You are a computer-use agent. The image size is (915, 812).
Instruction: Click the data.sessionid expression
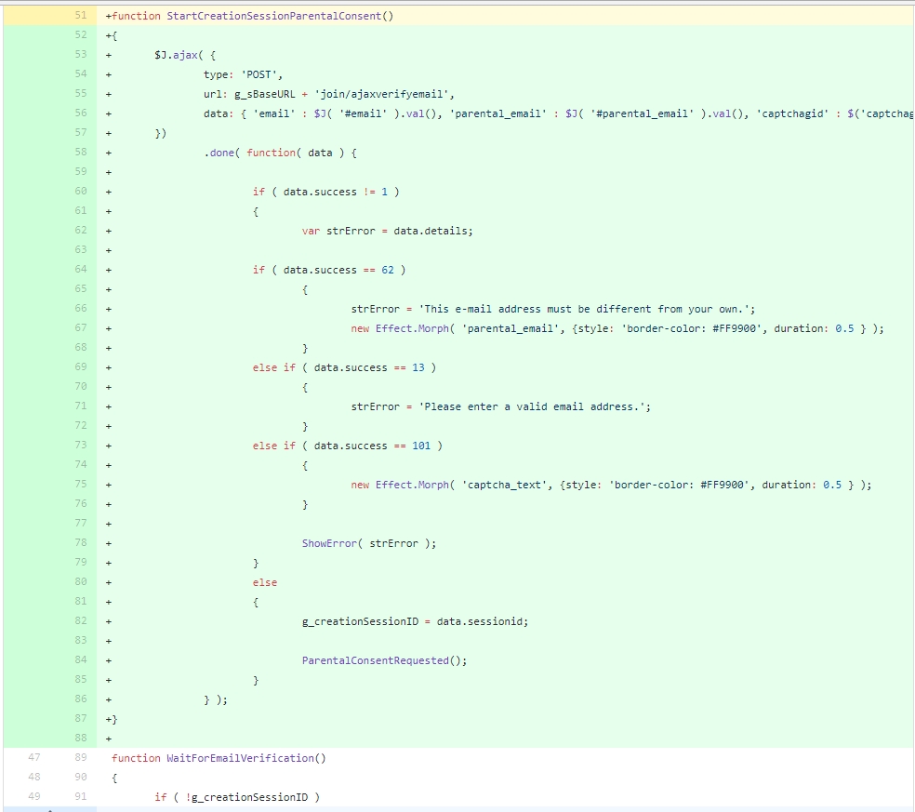point(480,621)
